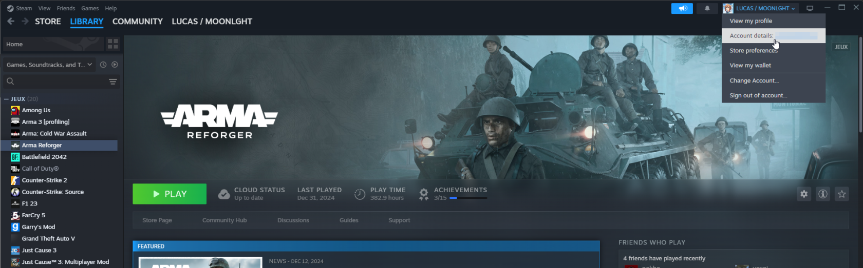Go back with the left arrow
This screenshot has height=268, width=863.
pyautogui.click(x=11, y=21)
